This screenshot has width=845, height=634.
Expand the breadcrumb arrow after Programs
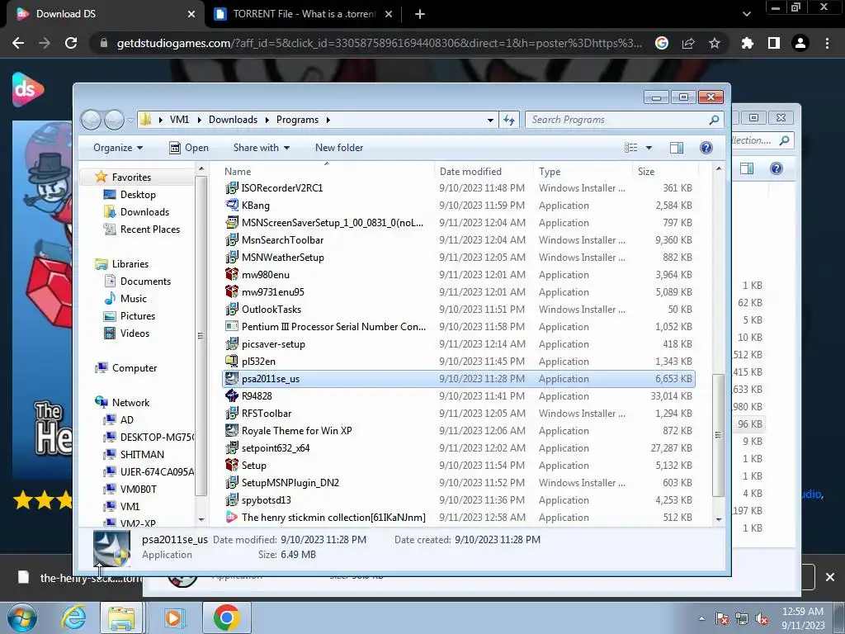328,120
